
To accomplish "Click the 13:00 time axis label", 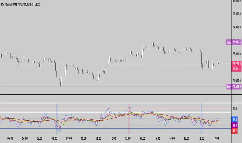I will [128, 139].
